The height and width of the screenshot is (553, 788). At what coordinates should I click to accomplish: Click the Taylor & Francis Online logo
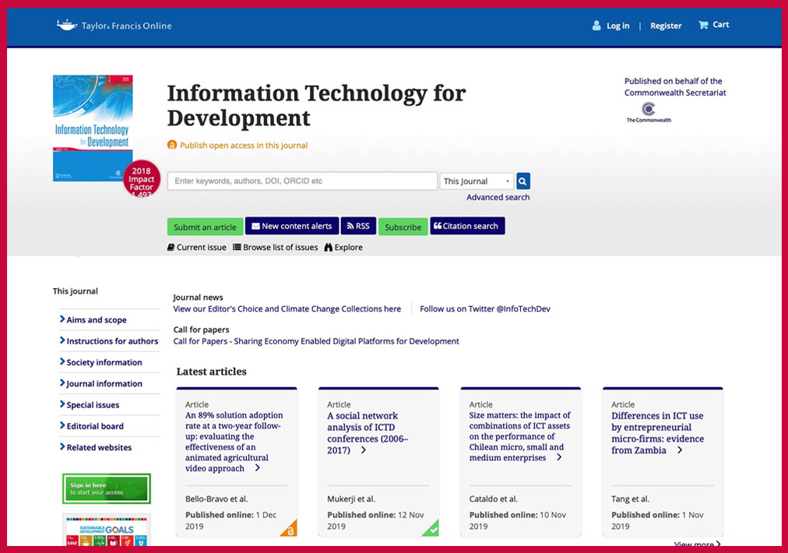[114, 25]
